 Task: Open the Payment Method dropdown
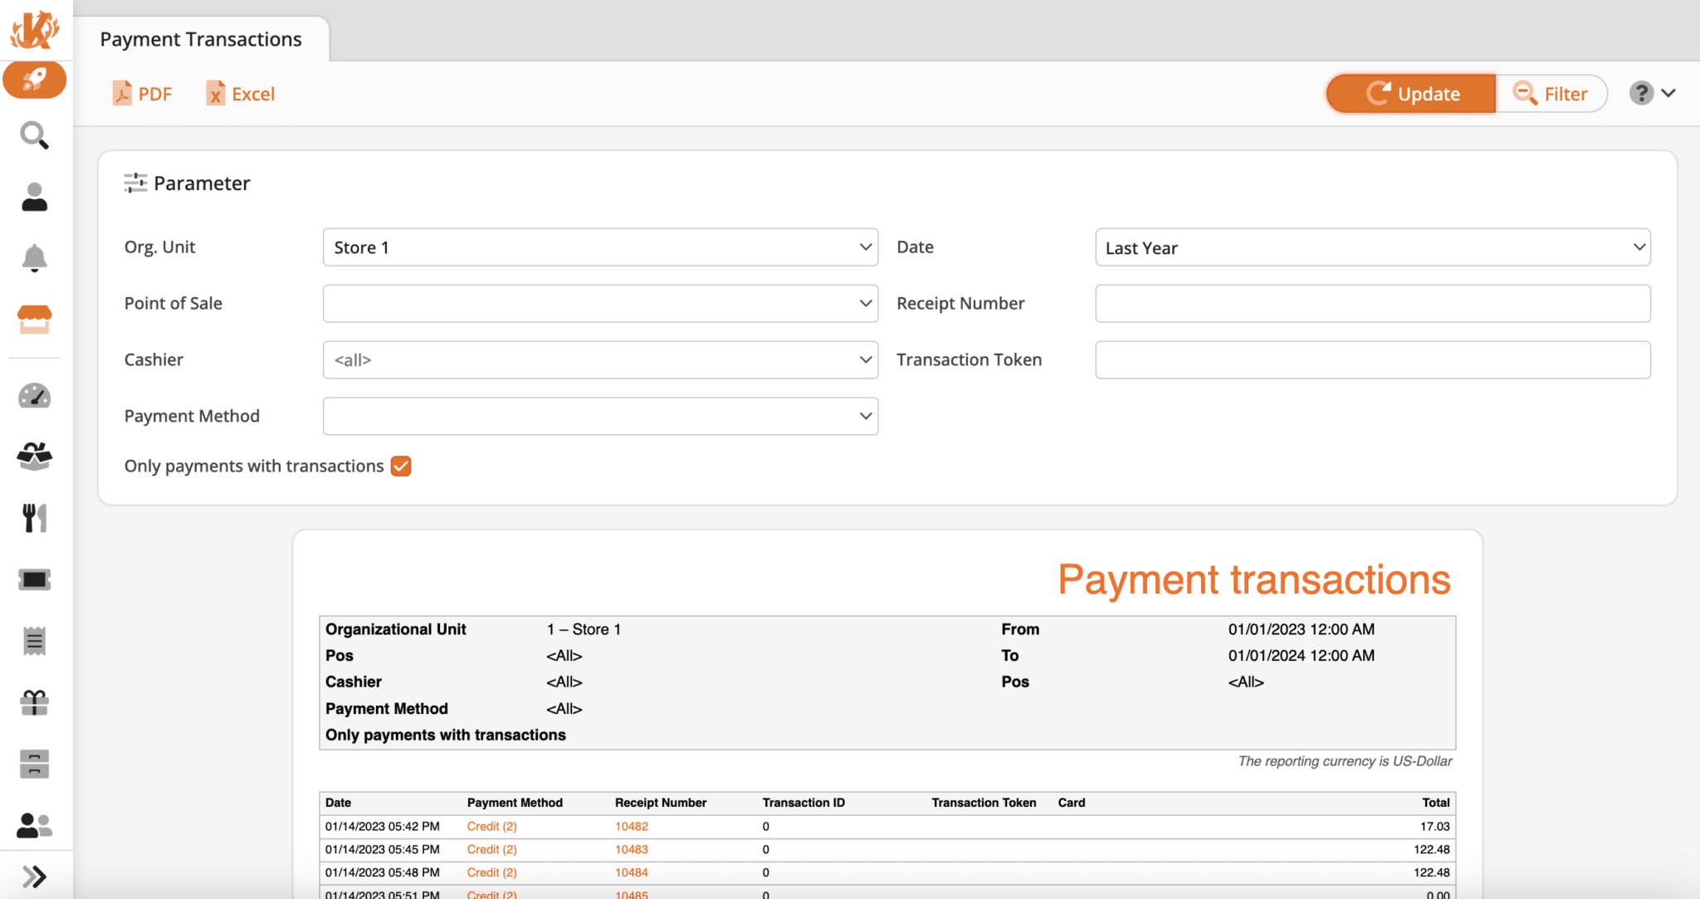(599, 416)
